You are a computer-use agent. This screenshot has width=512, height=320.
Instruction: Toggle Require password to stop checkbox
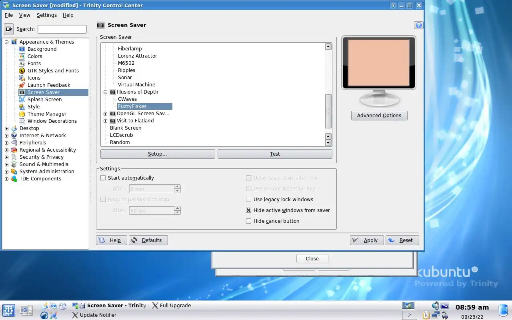tap(103, 200)
